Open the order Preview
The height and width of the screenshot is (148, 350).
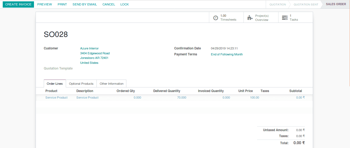click(45, 4)
